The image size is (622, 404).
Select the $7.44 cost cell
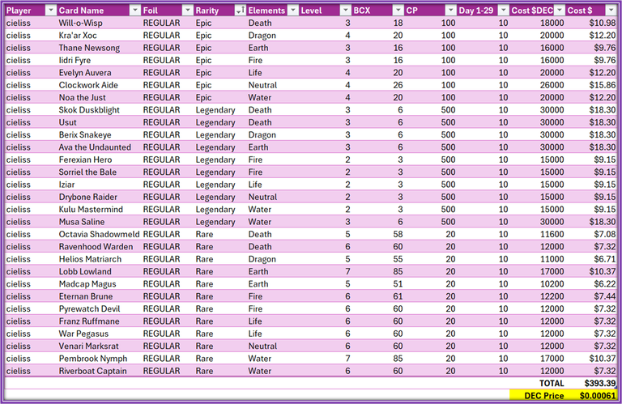(x=591, y=296)
